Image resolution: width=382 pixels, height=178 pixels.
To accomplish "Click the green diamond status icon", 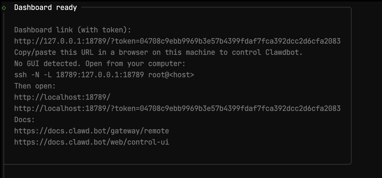I will click(4, 8).
